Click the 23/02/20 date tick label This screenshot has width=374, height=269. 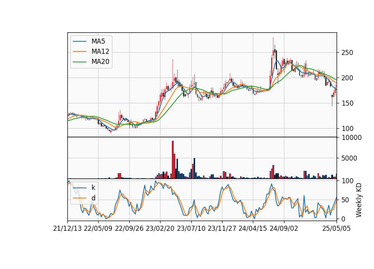(x=160, y=229)
